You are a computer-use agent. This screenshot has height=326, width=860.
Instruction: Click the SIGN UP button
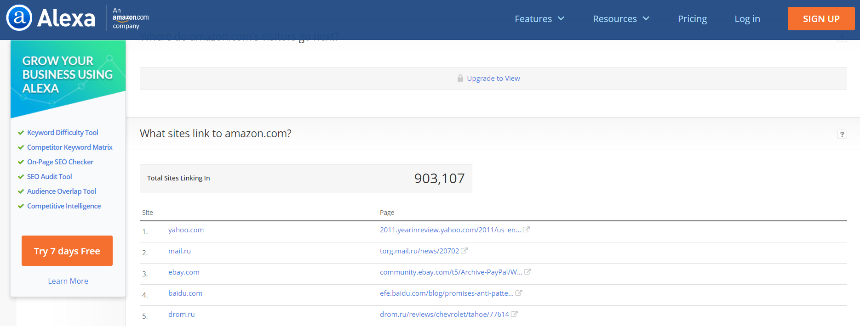(x=821, y=19)
